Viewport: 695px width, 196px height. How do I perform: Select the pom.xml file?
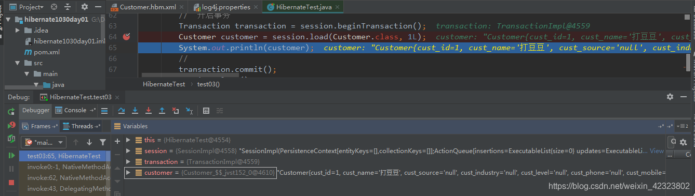point(46,52)
